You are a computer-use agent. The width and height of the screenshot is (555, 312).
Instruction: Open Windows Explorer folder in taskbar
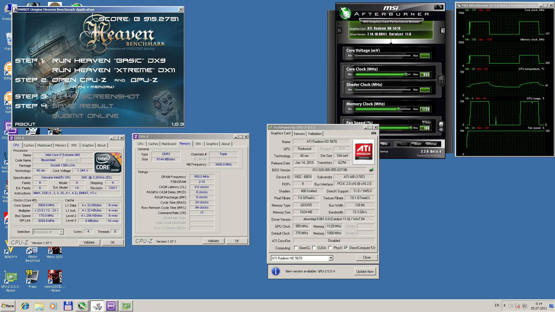tap(39, 306)
